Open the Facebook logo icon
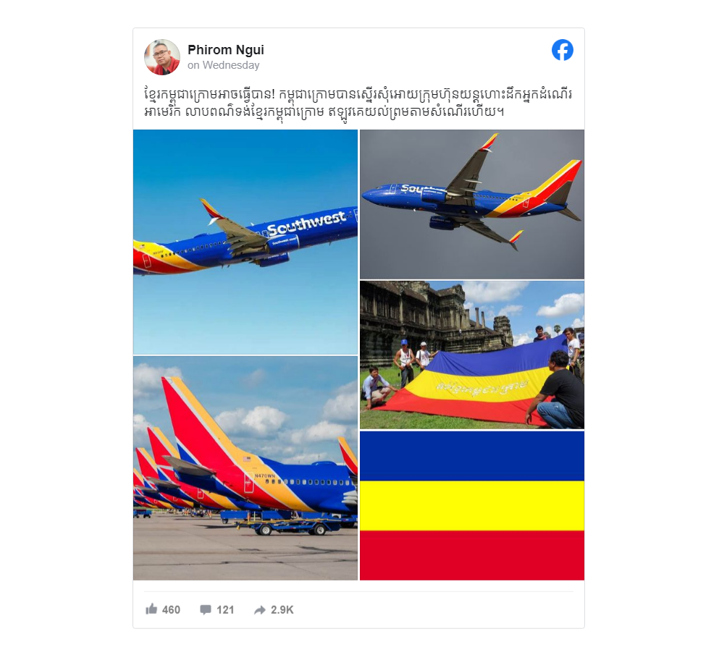Image resolution: width=719 pixels, height=655 pixels. click(x=562, y=50)
